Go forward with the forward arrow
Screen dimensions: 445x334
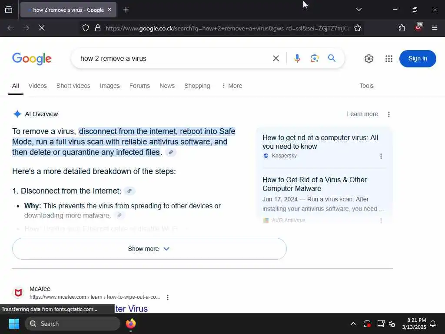tap(26, 28)
